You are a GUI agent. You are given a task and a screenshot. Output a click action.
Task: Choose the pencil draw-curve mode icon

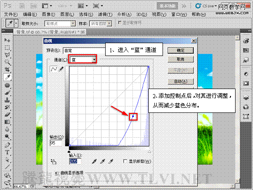point(61,69)
